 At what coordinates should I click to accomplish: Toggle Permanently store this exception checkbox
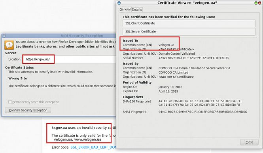point(10,102)
